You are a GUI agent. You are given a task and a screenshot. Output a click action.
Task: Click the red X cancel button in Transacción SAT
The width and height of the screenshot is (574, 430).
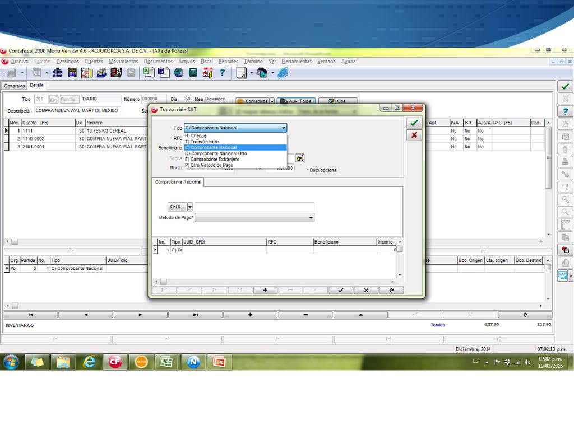coord(414,135)
